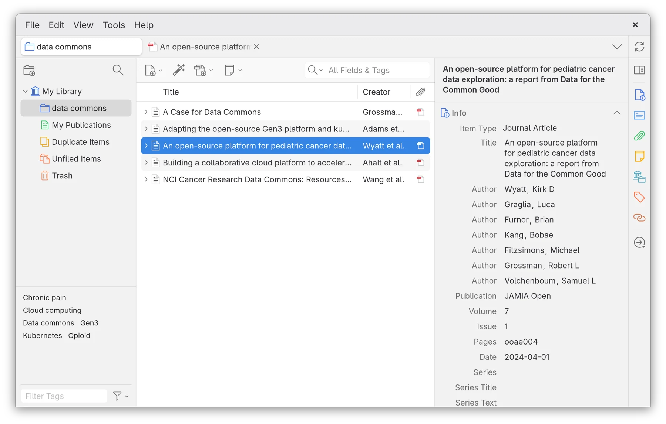
Task: Click the New Item toolbar button
Action: coord(153,70)
